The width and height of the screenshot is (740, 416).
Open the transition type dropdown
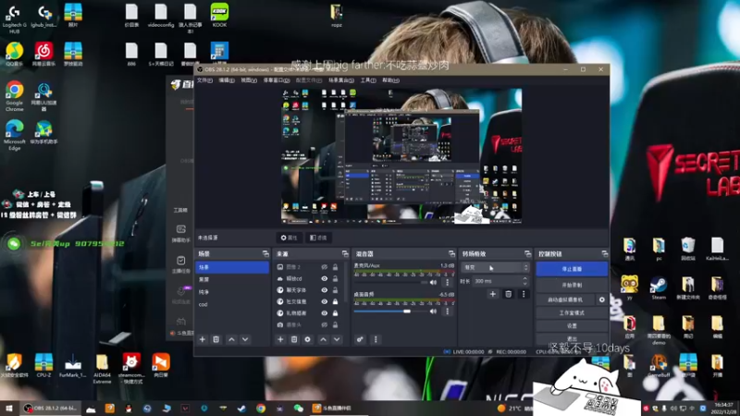(495, 267)
